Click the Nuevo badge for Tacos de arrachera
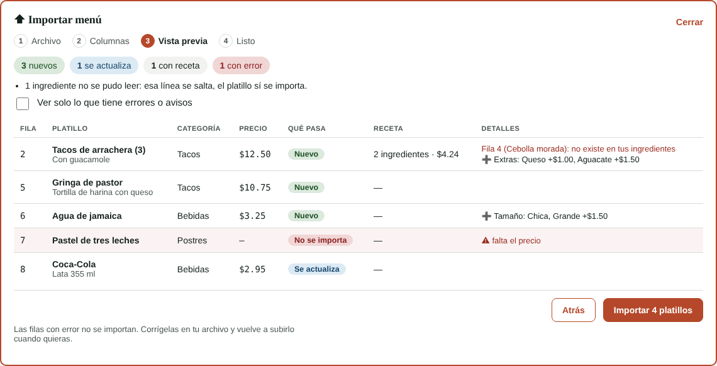 306,154
